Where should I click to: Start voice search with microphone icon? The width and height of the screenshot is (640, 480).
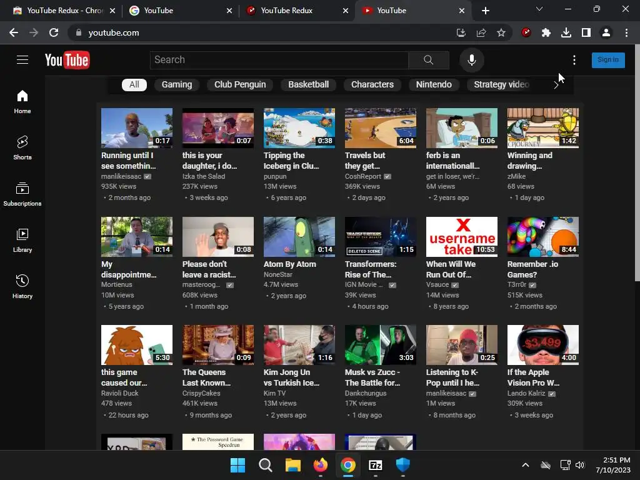(x=471, y=60)
